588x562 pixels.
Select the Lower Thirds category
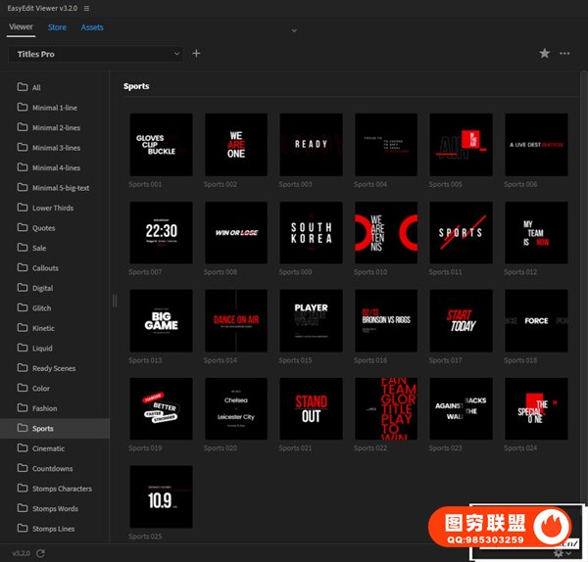(x=53, y=208)
